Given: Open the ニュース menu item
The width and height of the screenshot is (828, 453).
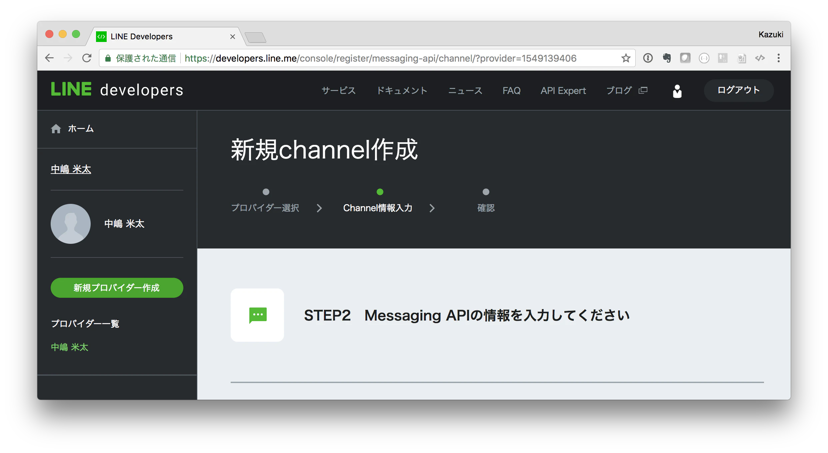Looking at the screenshot, I should click(465, 91).
